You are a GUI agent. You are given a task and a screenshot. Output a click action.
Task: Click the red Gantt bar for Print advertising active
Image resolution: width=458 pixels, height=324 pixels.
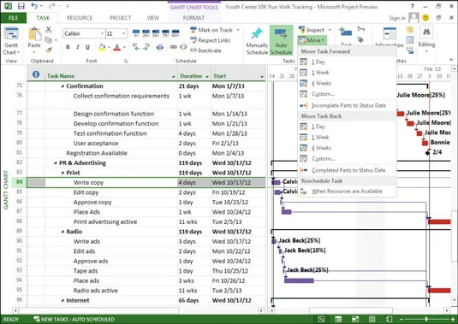coord(439,222)
